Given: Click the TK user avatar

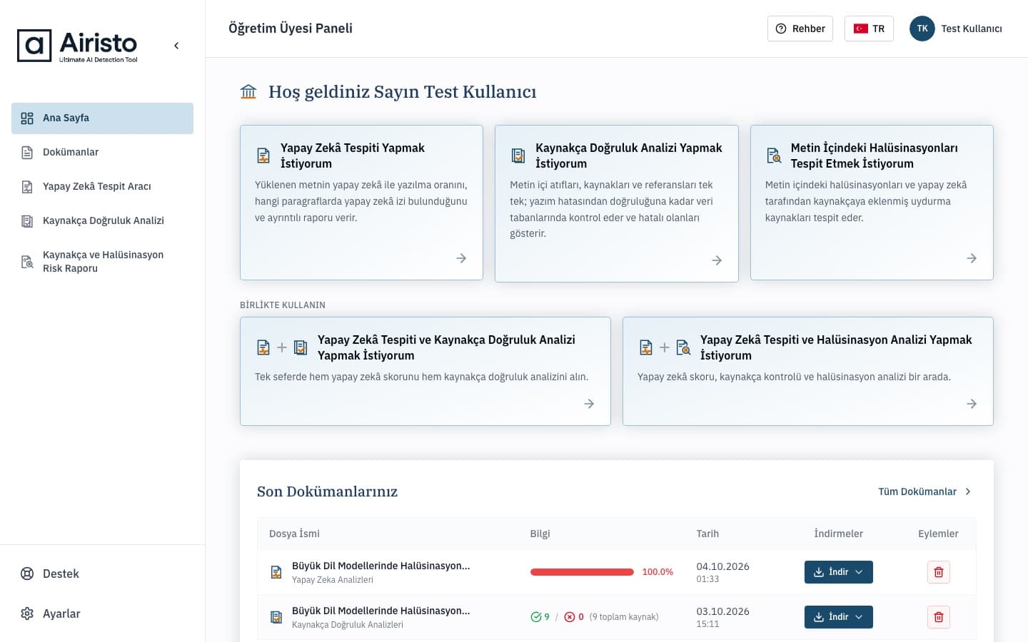Looking at the screenshot, I should tap(922, 29).
